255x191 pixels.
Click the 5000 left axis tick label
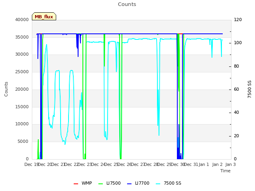[x=23, y=142]
